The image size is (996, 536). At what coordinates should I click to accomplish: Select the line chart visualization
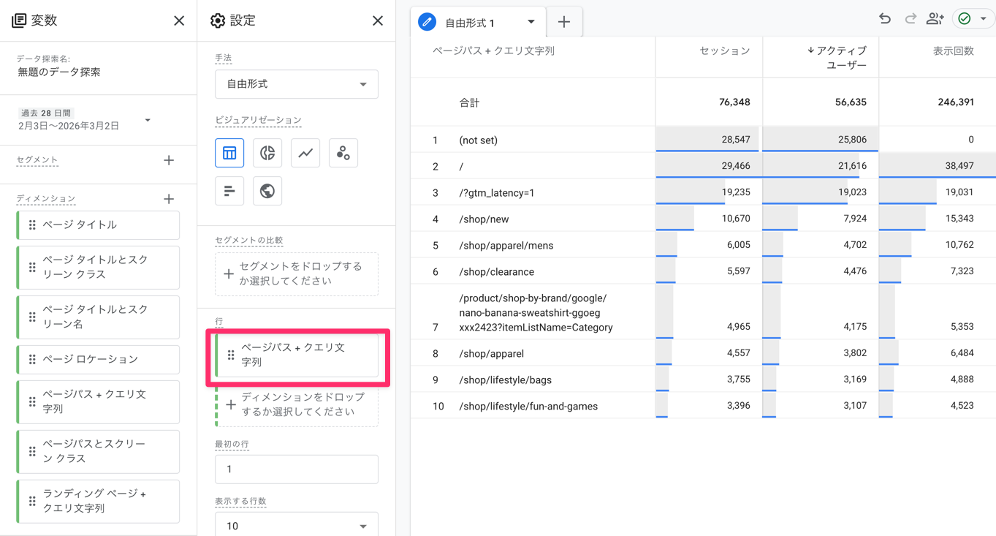coord(305,153)
